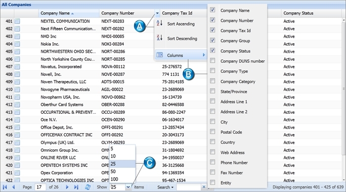
Task: Uncheck the Company Group column
Action: point(213,40)
